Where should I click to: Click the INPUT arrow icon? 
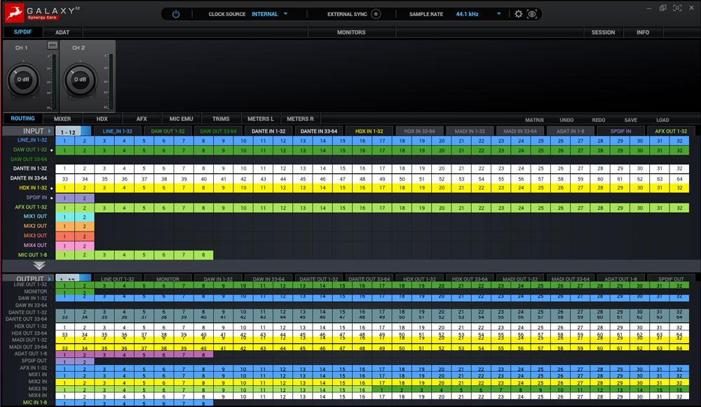50,131
